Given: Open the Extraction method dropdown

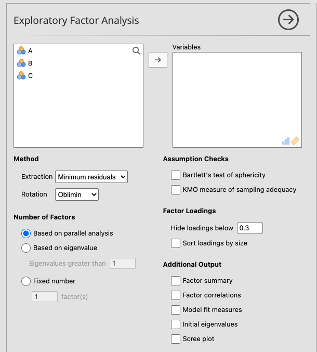Looking at the screenshot, I should (91, 177).
